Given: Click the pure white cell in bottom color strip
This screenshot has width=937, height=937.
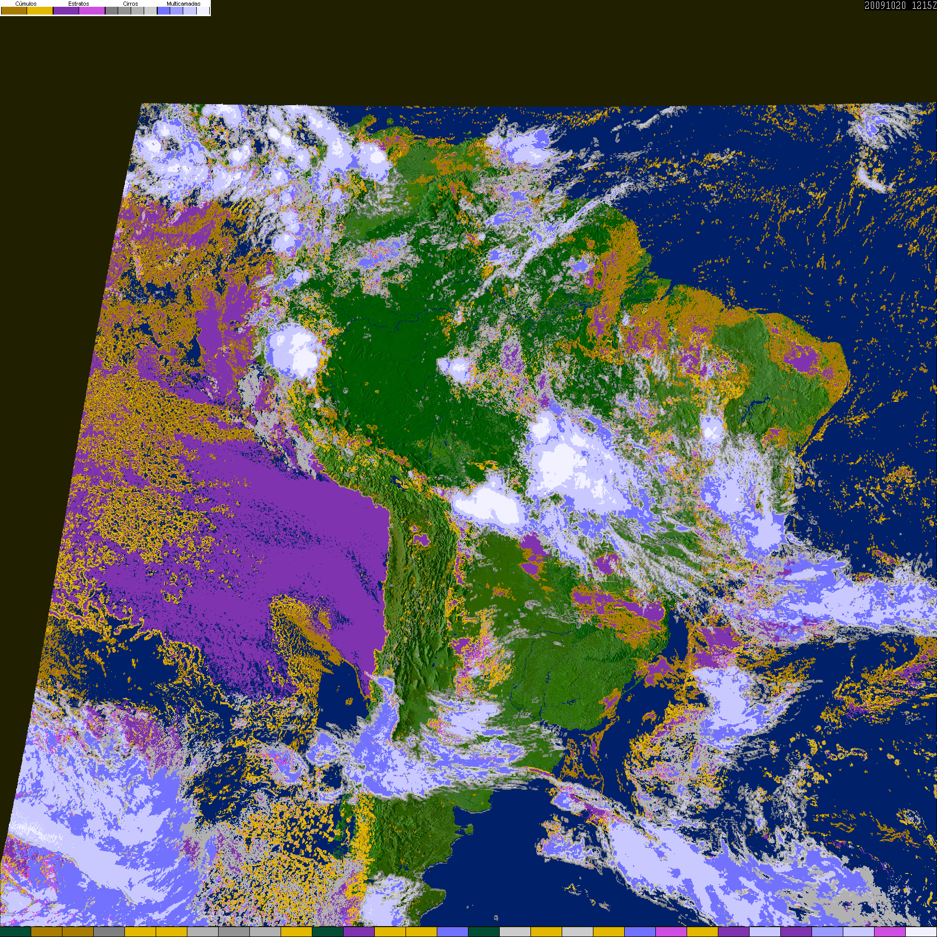Looking at the screenshot, I should click(x=921, y=932).
